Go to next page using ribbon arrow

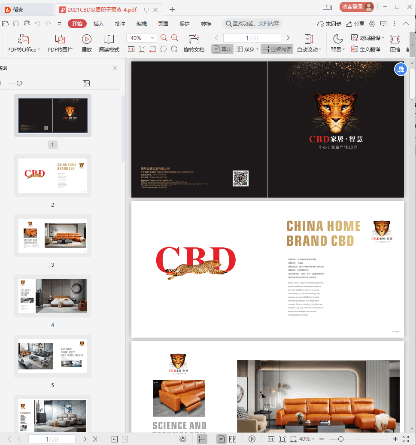pos(288,38)
